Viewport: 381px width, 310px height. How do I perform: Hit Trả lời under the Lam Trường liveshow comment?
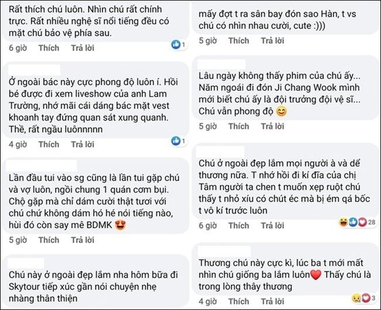point(83,144)
